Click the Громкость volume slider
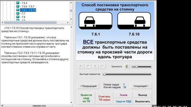Image resolution: width=191 pixels, height=107 pixels. tap(141, 67)
